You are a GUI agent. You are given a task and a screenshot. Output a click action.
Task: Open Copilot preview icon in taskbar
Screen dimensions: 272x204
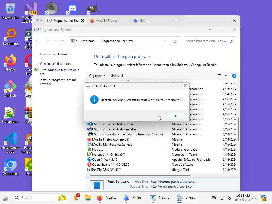pyautogui.click(x=263, y=198)
